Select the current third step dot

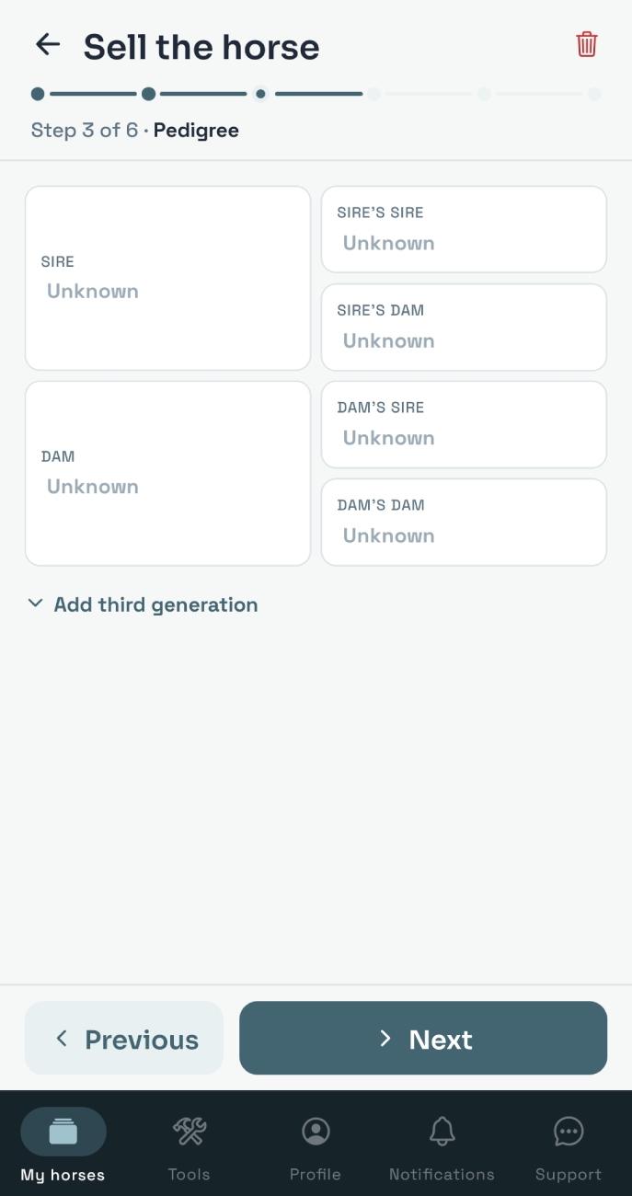[261, 94]
